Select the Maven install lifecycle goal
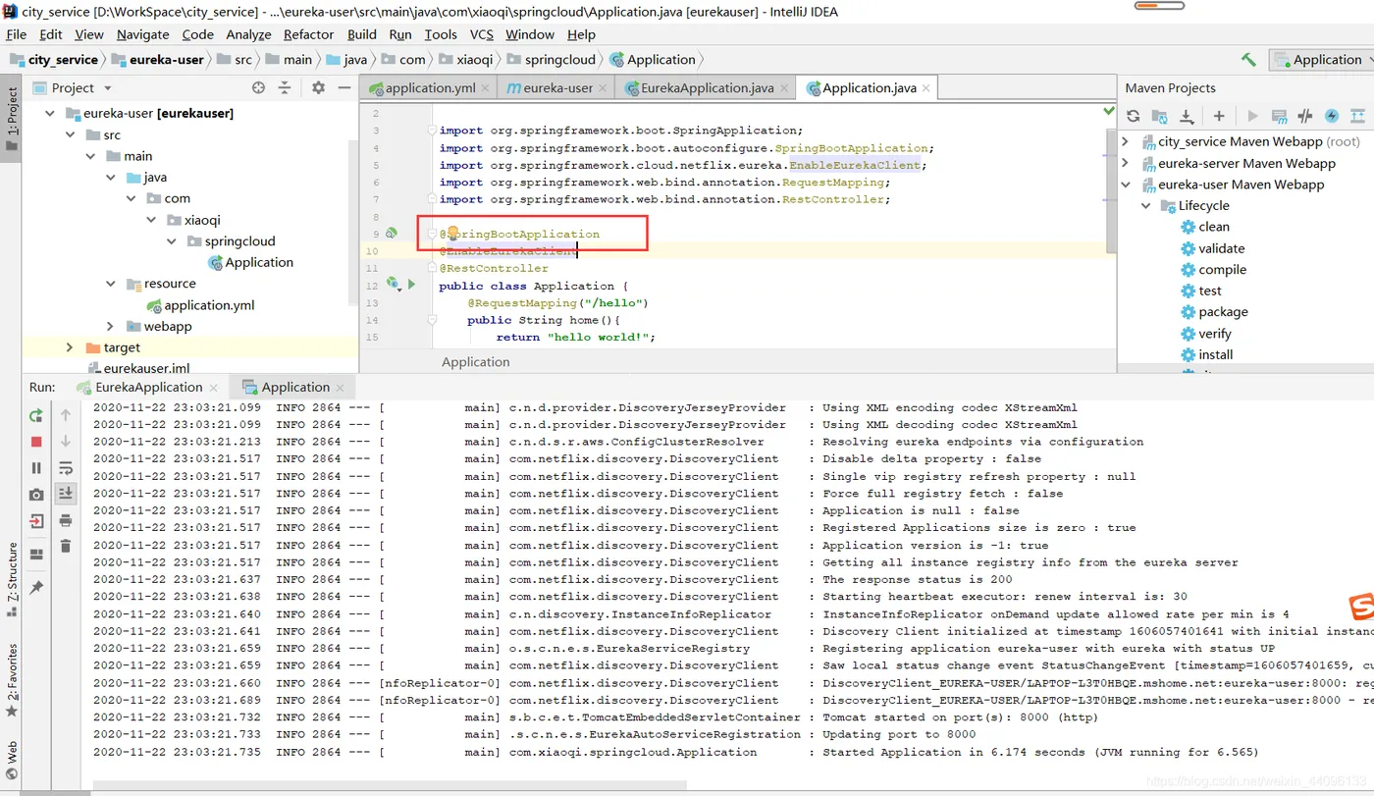The width and height of the screenshot is (1374, 796). pyautogui.click(x=1206, y=354)
